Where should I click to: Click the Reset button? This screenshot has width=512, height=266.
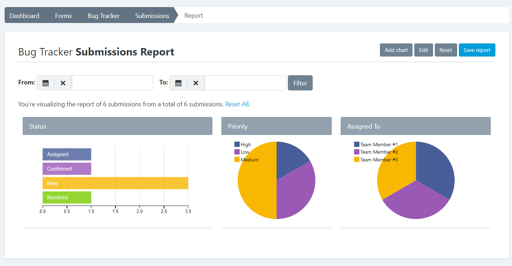[446, 50]
